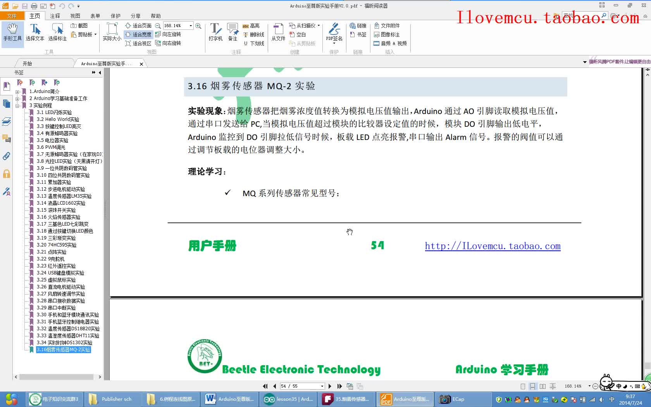The image size is (651, 407).
Task: Apply Underline (下划线) markup
Action: (x=254, y=43)
